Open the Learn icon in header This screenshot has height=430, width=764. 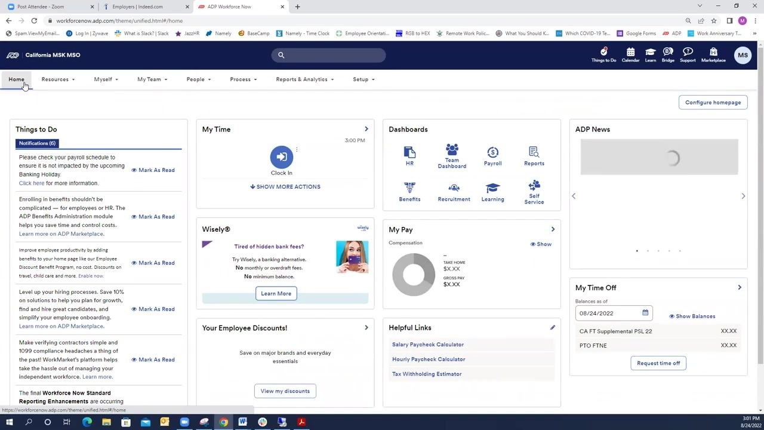651,55
